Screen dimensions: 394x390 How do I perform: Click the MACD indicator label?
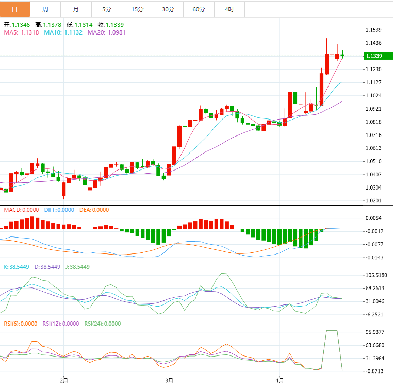(x=21, y=210)
